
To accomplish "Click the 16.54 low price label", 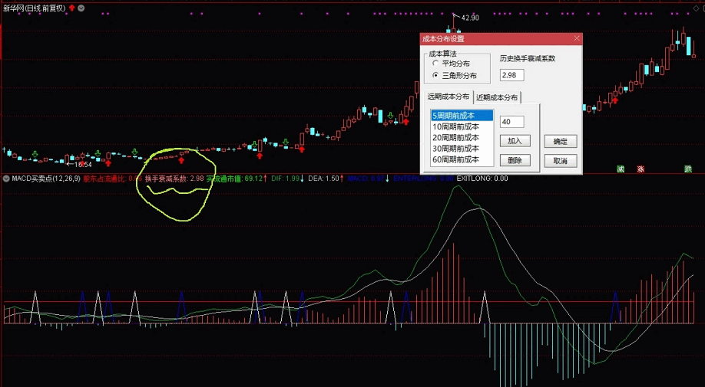I will (x=83, y=165).
